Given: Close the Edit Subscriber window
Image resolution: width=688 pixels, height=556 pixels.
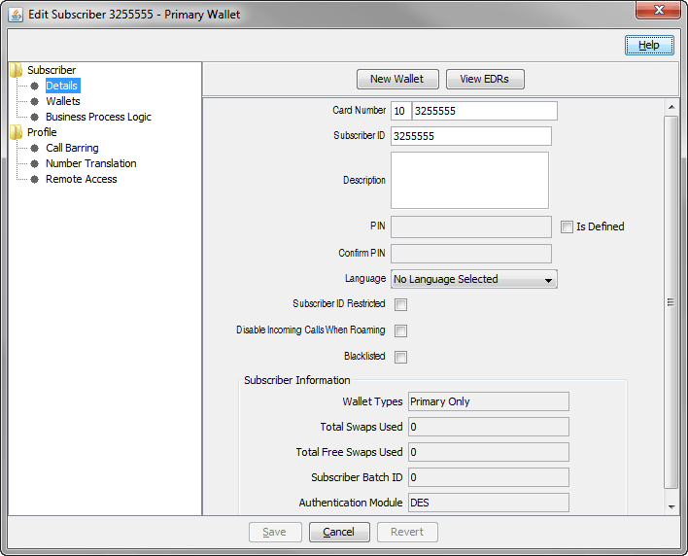Looking at the screenshot, I should tap(658, 10).
